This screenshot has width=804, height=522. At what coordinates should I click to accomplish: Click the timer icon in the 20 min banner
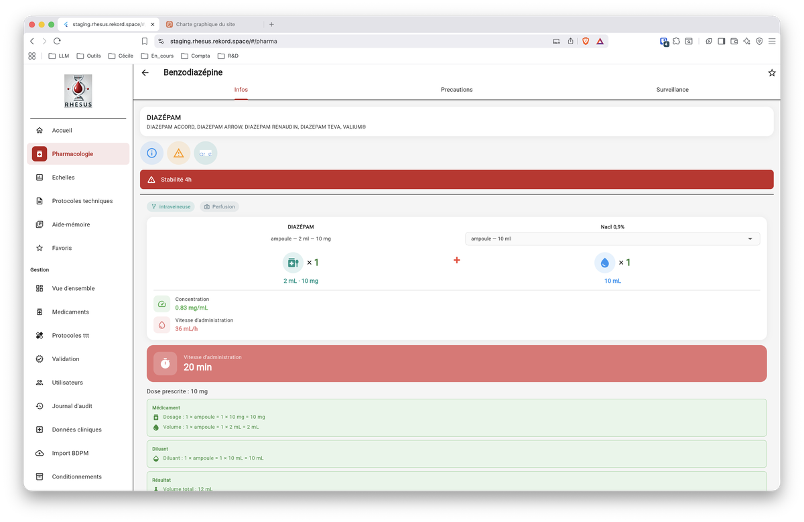point(165,363)
